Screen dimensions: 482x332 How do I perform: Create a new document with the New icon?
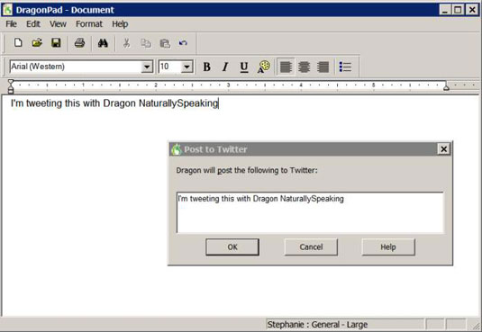(x=18, y=42)
